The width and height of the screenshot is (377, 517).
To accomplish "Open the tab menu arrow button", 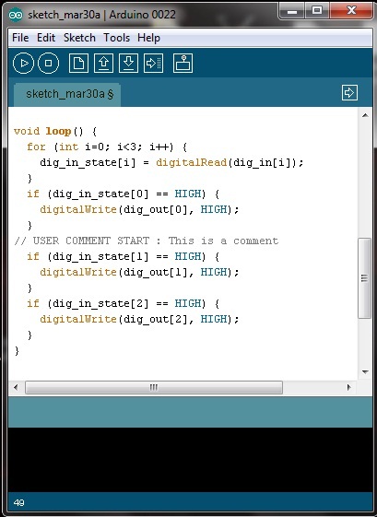I will click(349, 92).
